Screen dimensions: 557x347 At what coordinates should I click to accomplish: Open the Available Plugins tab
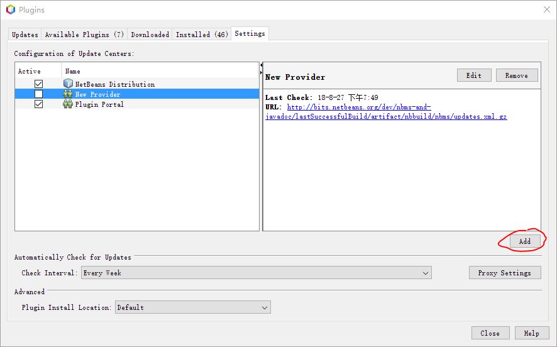[84, 35]
